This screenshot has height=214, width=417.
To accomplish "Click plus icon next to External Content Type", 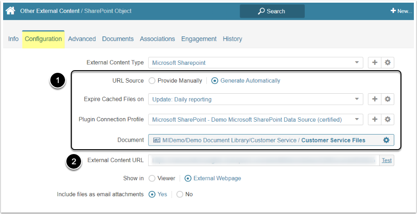I will (375, 63).
